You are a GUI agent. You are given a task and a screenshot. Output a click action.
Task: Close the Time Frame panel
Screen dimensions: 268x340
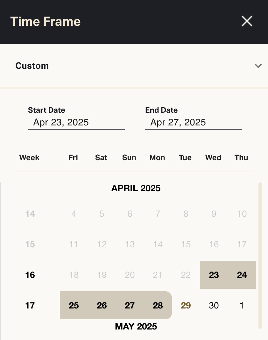(x=247, y=21)
